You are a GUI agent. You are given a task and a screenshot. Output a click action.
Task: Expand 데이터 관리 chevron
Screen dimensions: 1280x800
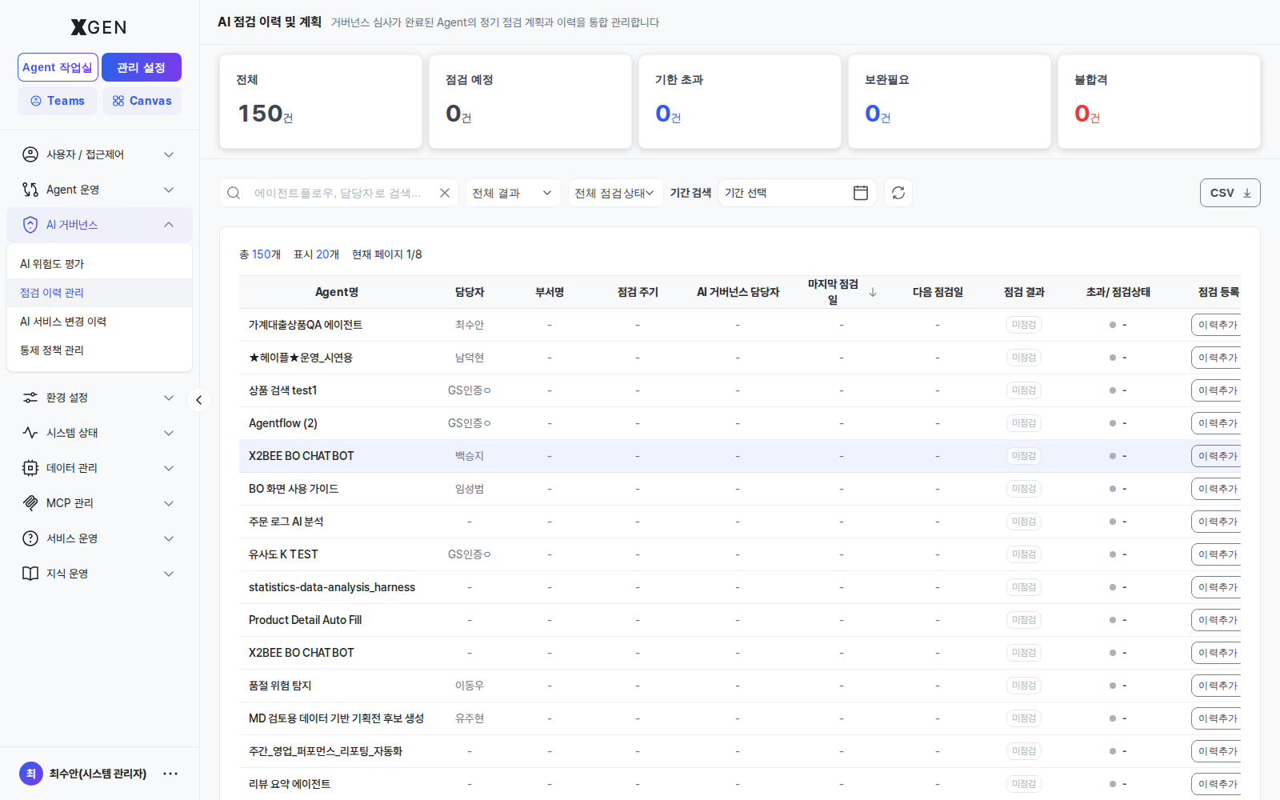click(x=169, y=468)
